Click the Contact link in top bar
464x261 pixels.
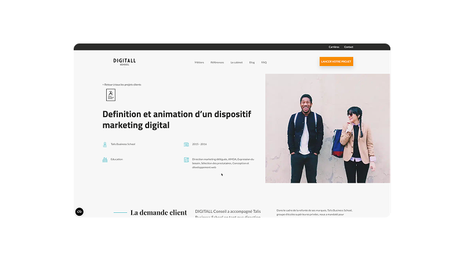pos(349,47)
